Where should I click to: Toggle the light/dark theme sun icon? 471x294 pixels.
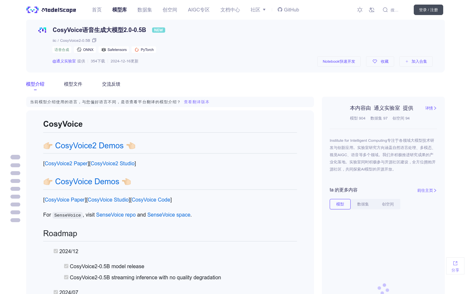coord(360,10)
